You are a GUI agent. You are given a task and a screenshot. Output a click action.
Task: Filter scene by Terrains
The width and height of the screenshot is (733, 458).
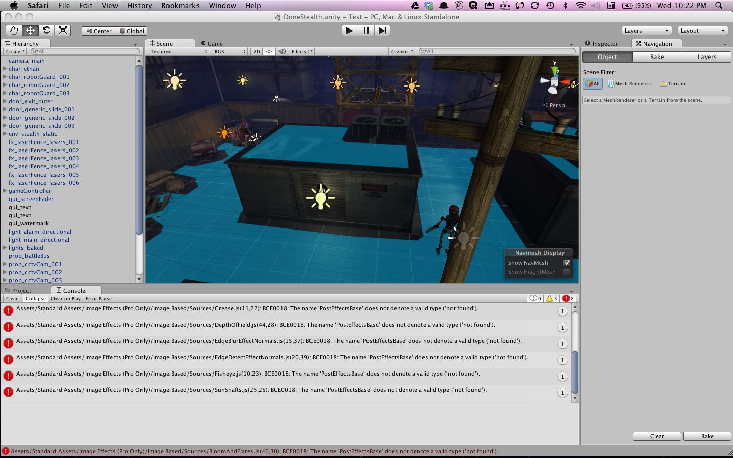coord(673,83)
